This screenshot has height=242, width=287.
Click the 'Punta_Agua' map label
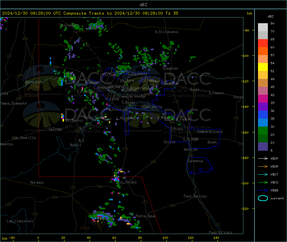click(x=145, y=216)
